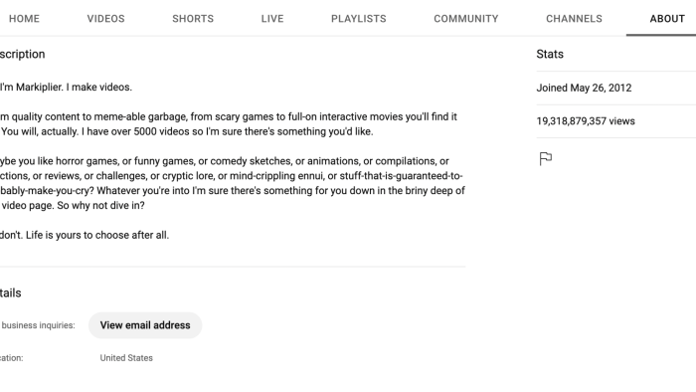Go to the SHORTS tab
696x392 pixels.
[x=193, y=19]
